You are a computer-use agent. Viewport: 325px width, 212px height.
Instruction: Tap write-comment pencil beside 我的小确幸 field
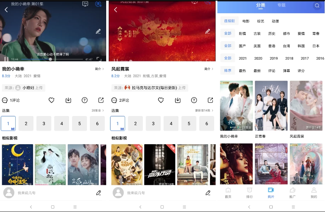click(99, 193)
